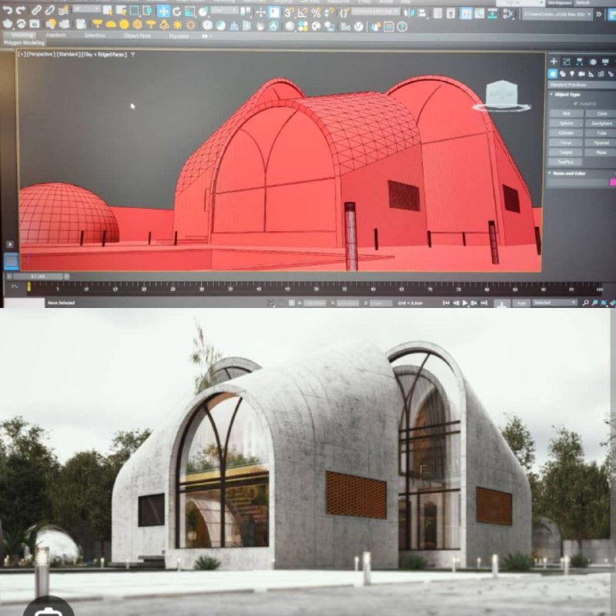Image resolution: width=616 pixels, height=616 pixels.
Task: Click the Undo arrow in main toolbar
Action: point(8,11)
